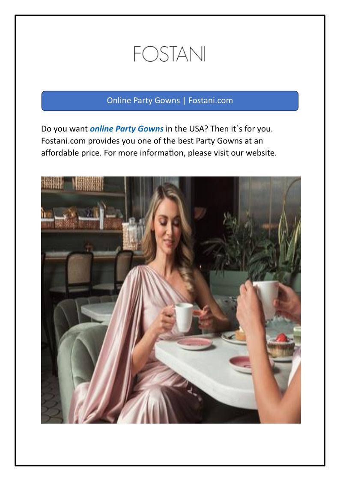Viewport: 340px width, 481px height.
Task: Click 'Fostani.com' text inside the blue banner
Action: point(211,100)
